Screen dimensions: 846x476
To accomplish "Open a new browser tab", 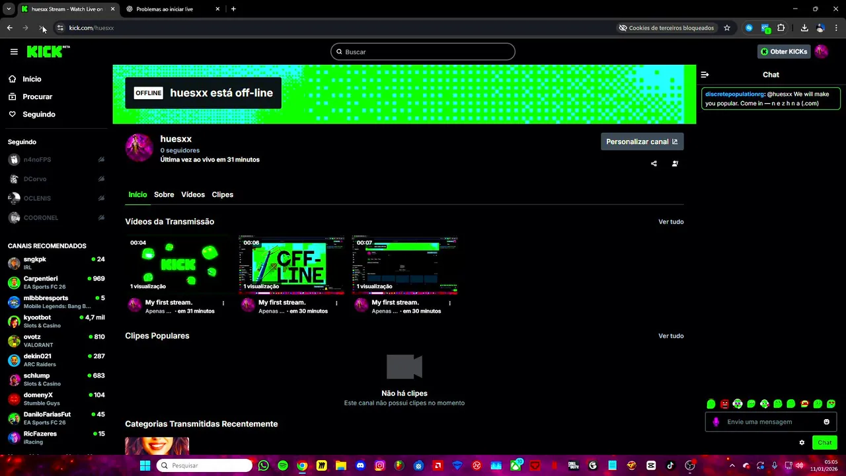I will (x=233, y=9).
